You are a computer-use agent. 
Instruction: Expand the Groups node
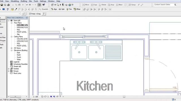point(9,71)
